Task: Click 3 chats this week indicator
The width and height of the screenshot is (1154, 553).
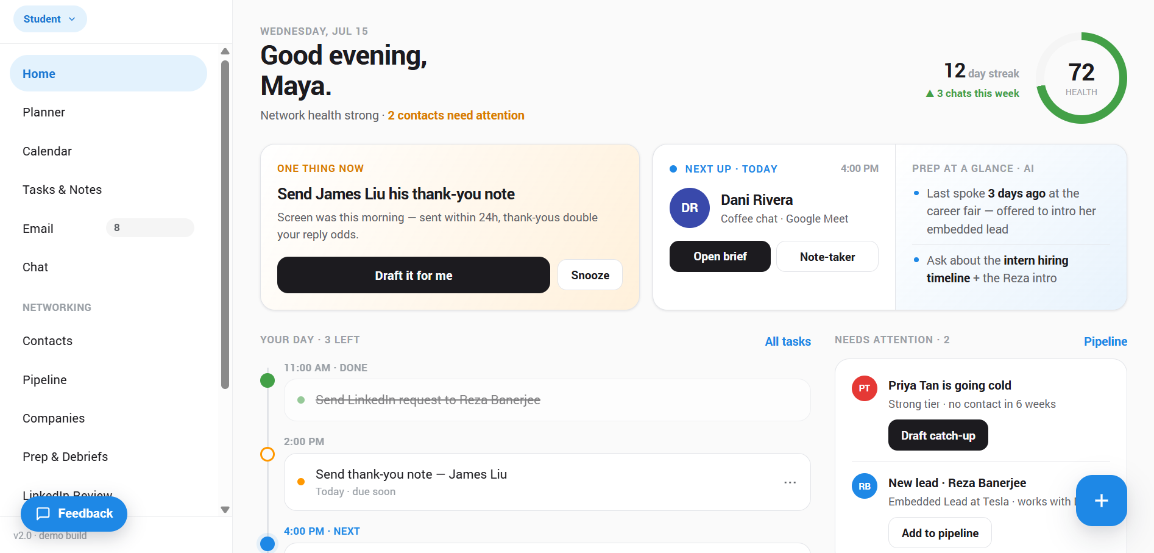Action: (972, 93)
